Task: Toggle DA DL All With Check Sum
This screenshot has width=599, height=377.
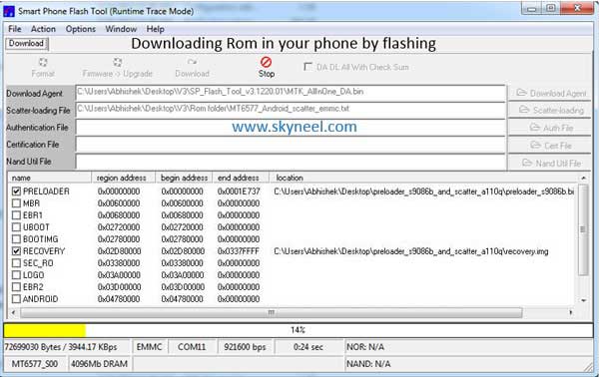Action: click(307, 67)
